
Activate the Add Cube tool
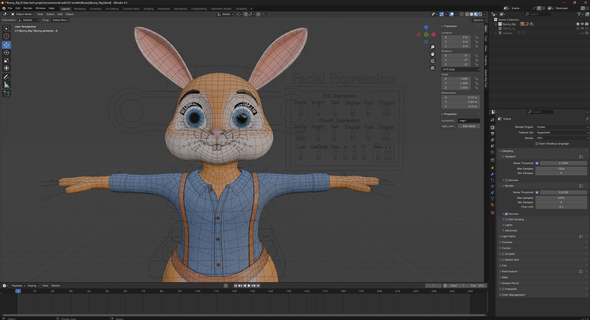pos(6,94)
